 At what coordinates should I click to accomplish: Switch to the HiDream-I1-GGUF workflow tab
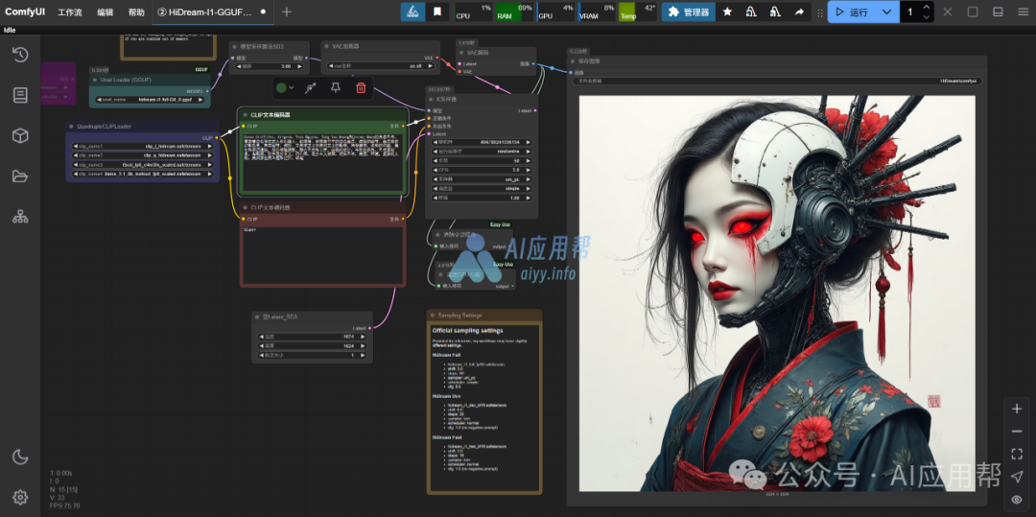click(213, 12)
